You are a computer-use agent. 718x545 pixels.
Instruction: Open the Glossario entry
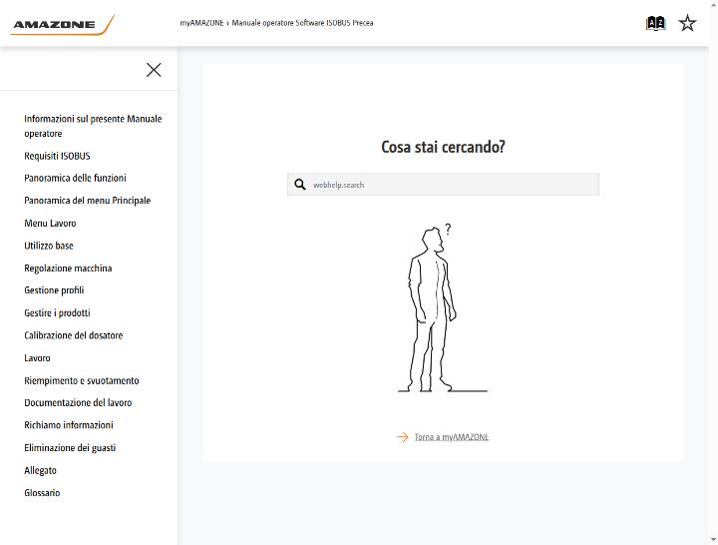(42, 493)
